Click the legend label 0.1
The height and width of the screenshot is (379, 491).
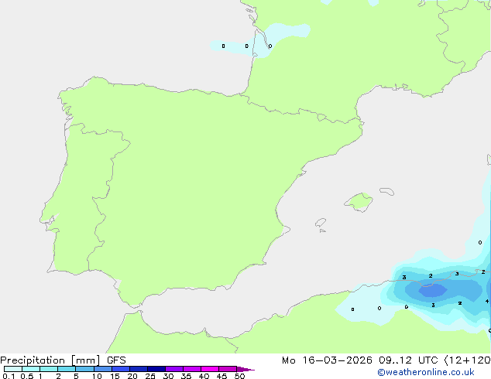9,376
